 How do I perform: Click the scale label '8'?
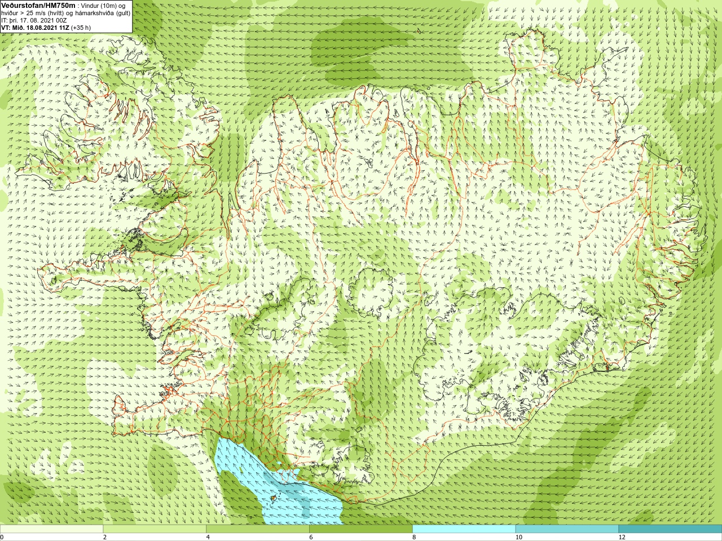point(415,537)
